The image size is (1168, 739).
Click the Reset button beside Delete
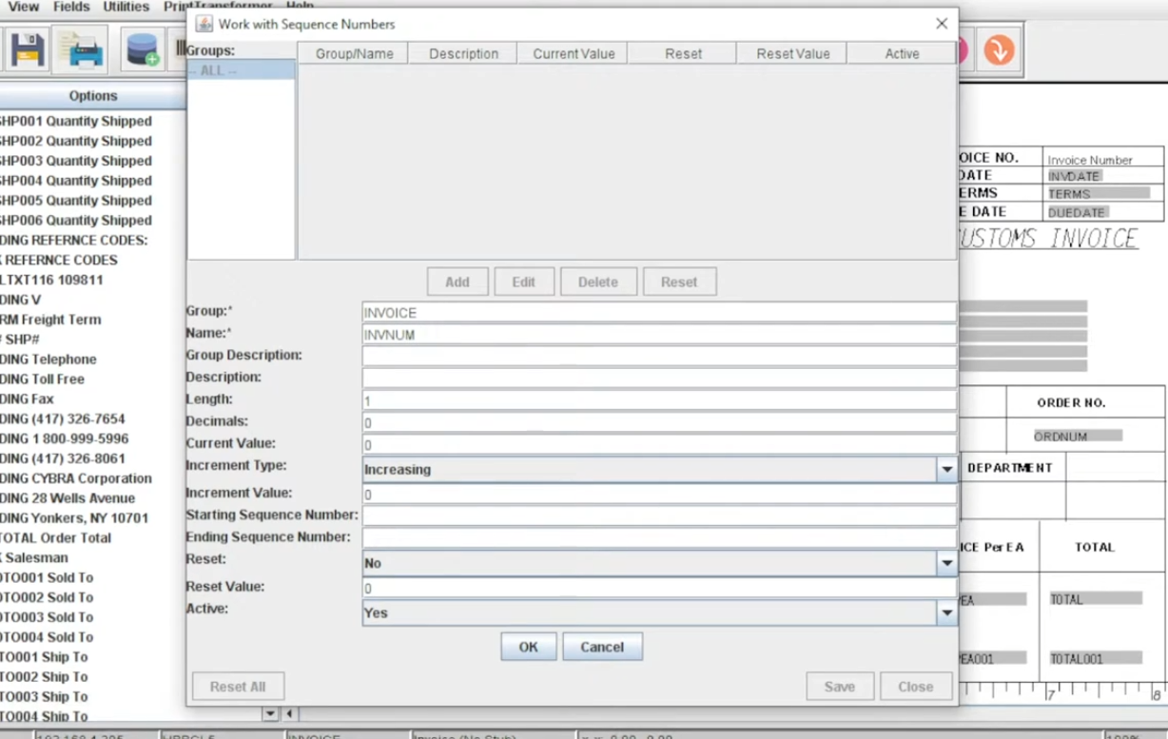pyautogui.click(x=679, y=282)
